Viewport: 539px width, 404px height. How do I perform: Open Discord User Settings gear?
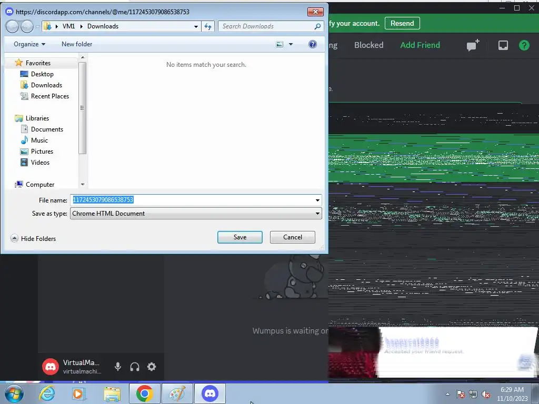152,367
